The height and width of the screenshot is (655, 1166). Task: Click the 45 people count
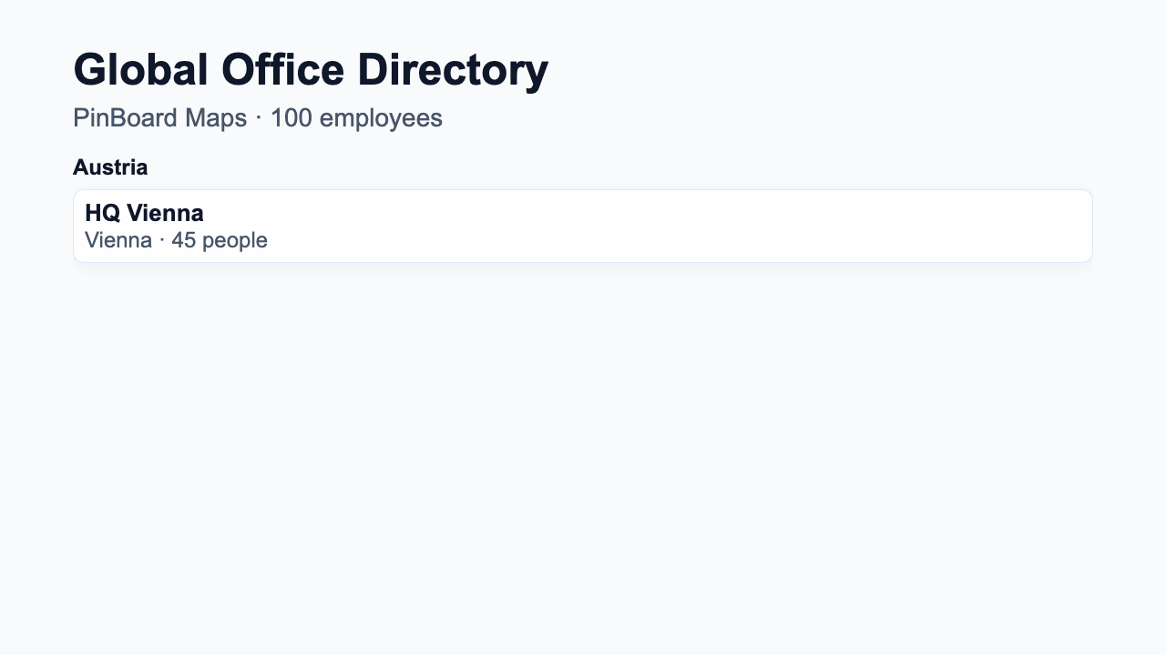click(219, 240)
